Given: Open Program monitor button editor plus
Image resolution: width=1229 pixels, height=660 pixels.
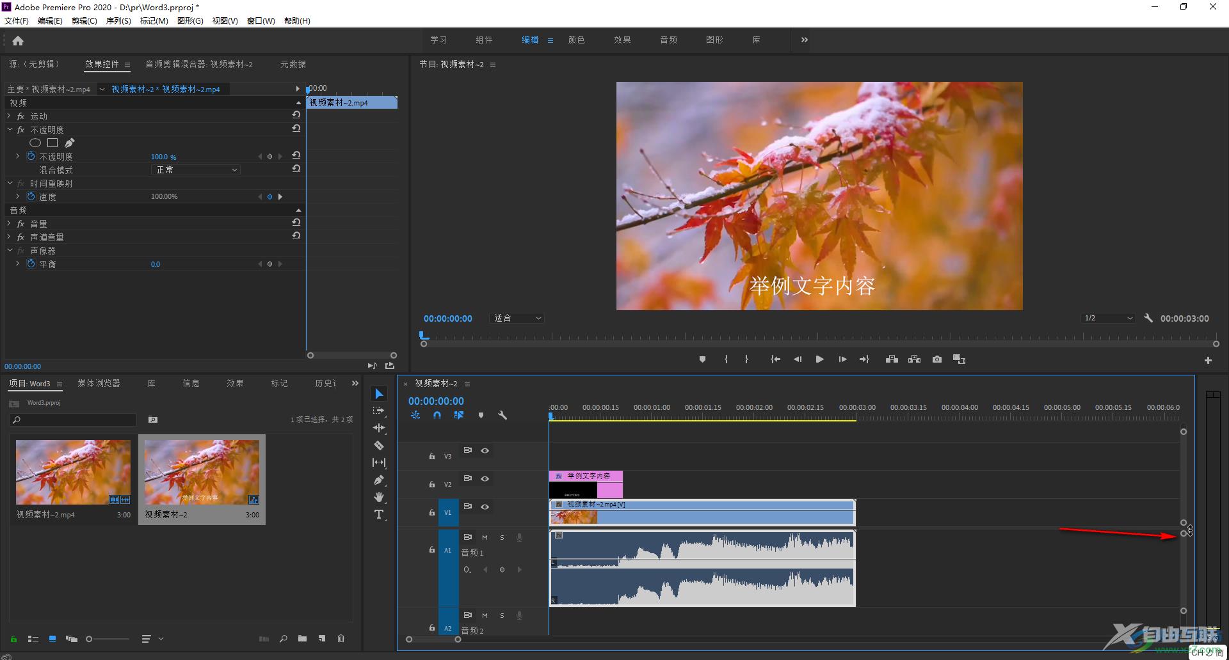Looking at the screenshot, I should [1208, 361].
